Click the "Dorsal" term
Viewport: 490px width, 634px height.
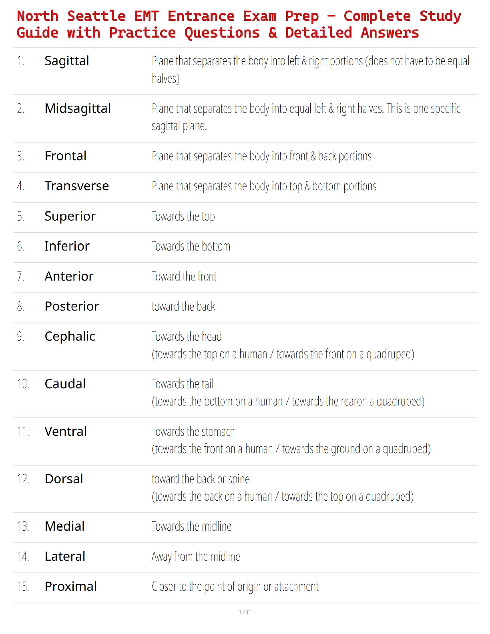coord(64,479)
